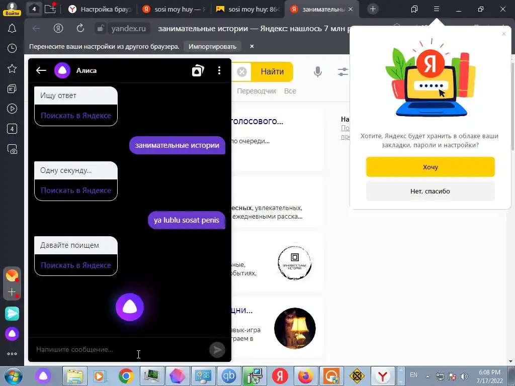This screenshot has height=386, width=515.
Task: Open sidebar more options dots
Action: pos(12,354)
